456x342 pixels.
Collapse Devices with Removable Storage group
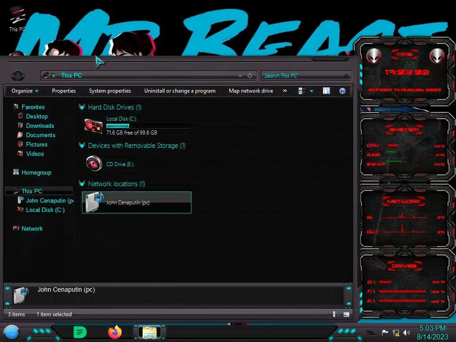pyautogui.click(x=82, y=146)
